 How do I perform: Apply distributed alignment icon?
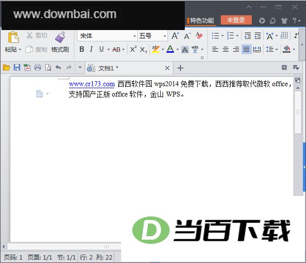point(257,50)
